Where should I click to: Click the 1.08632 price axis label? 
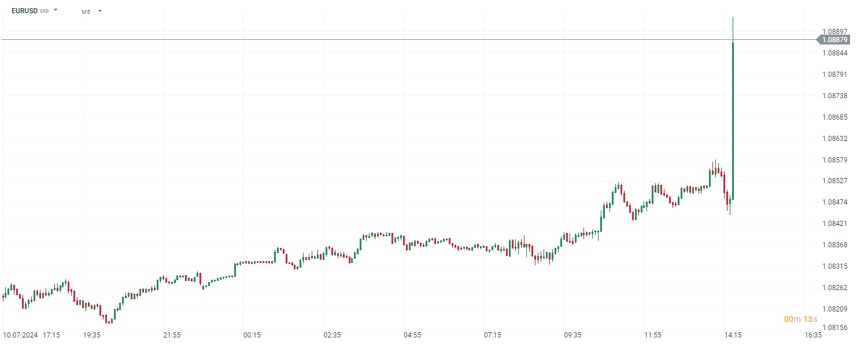(834, 138)
